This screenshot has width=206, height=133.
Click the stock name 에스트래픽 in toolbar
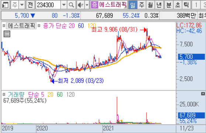pyautogui.click(x=113, y=5)
